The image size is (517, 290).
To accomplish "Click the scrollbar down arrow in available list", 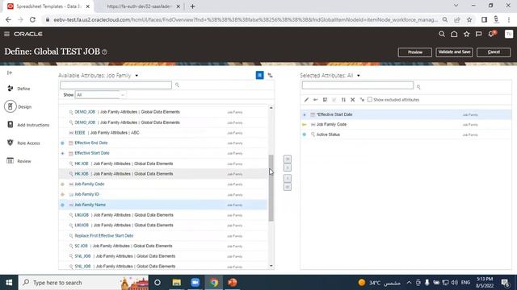I will (x=271, y=266).
